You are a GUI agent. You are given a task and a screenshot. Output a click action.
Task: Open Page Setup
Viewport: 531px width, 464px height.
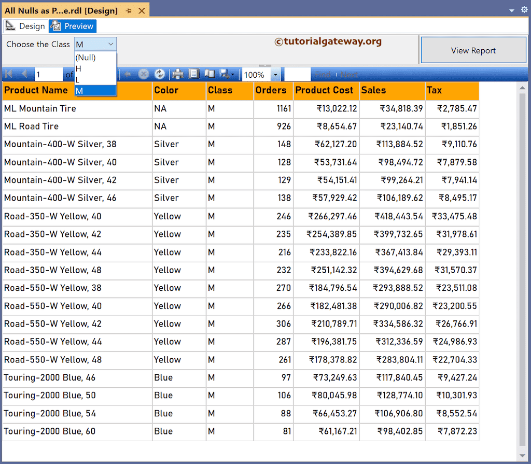[x=211, y=74]
